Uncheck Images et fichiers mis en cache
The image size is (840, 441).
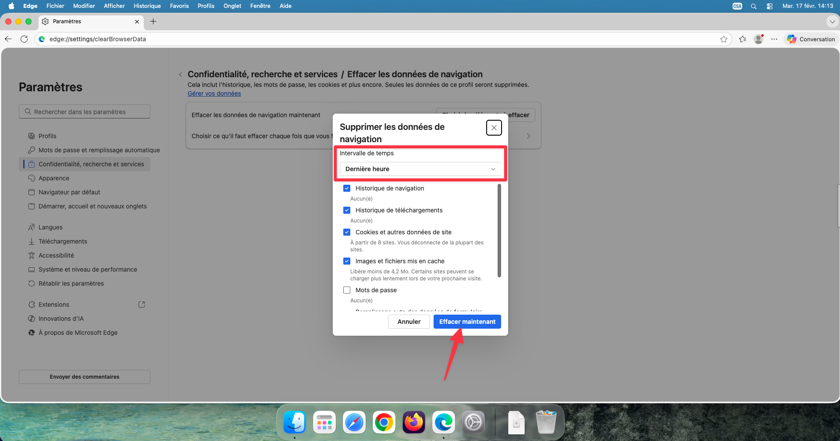tap(347, 261)
